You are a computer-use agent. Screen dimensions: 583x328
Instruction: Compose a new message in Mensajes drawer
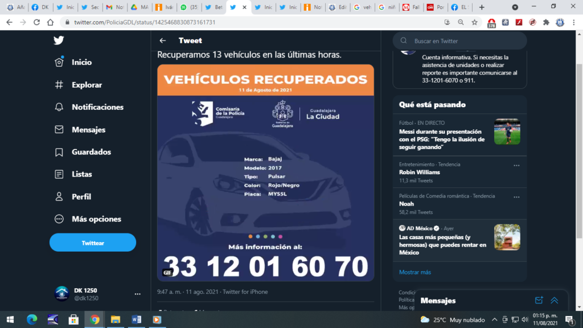(x=539, y=301)
